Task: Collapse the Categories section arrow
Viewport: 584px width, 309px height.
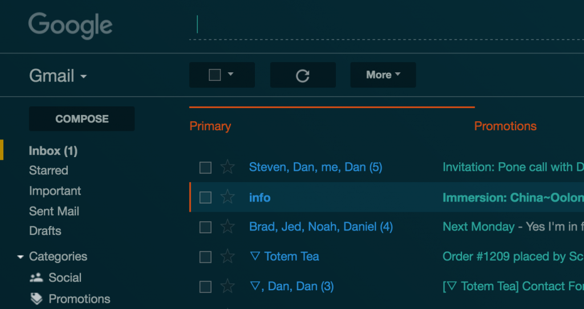Action: pos(21,257)
